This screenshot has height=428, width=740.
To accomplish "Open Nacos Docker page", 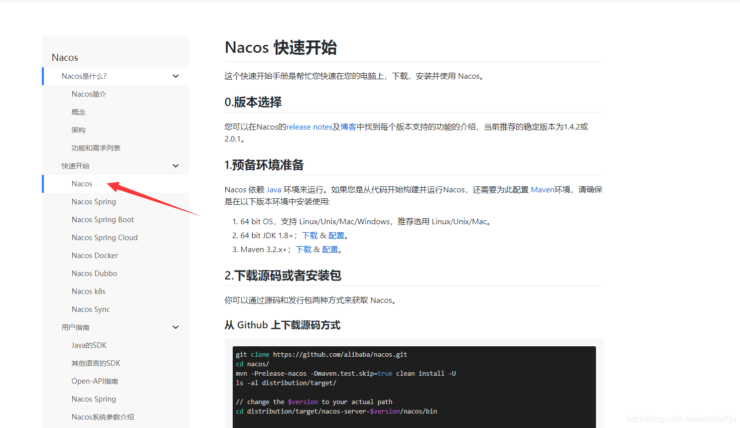I will click(x=95, y=256).
